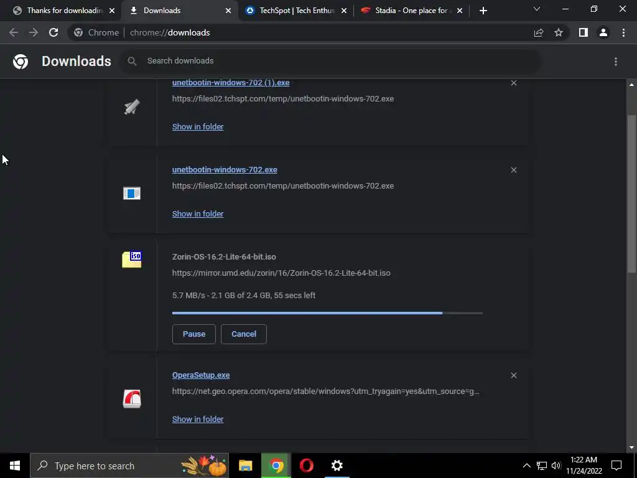
Task: Click the Chrome taskbar icon
Action: (276, 466)
